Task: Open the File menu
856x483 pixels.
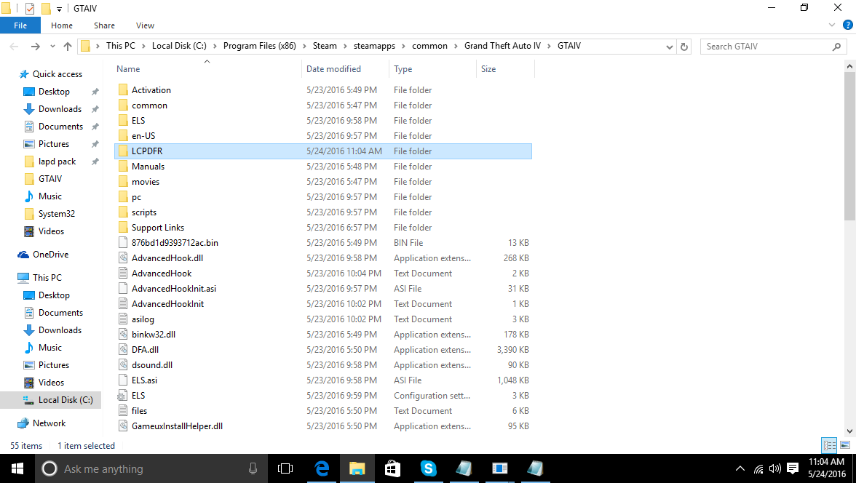Action: (20, 25)
